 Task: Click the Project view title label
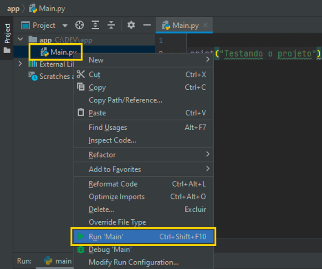(44, 25)
